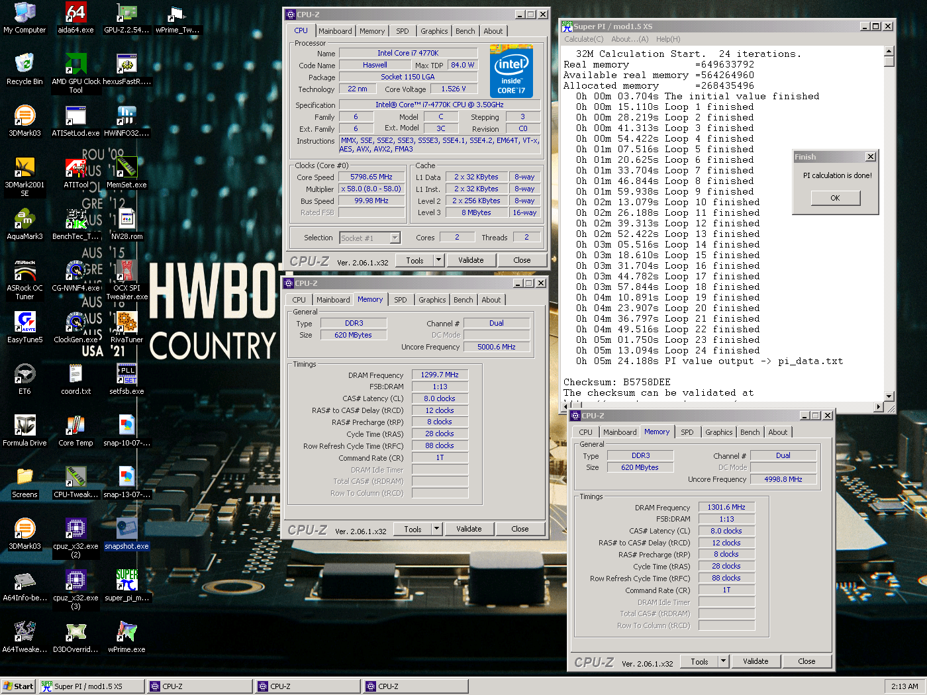Open About tab in bottom-right CPU-Z window
Screen dimensions: 927x695
[778, 432]
